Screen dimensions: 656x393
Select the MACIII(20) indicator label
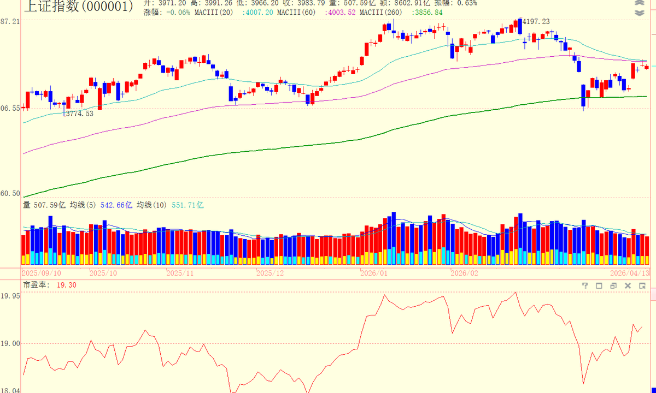[x=213, y=12]
